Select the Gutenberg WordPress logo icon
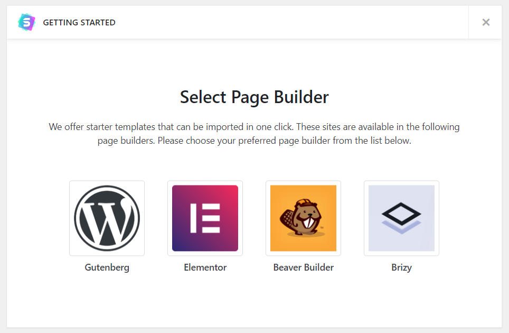This screenshot has height=333, width=509. pos(107,218)
